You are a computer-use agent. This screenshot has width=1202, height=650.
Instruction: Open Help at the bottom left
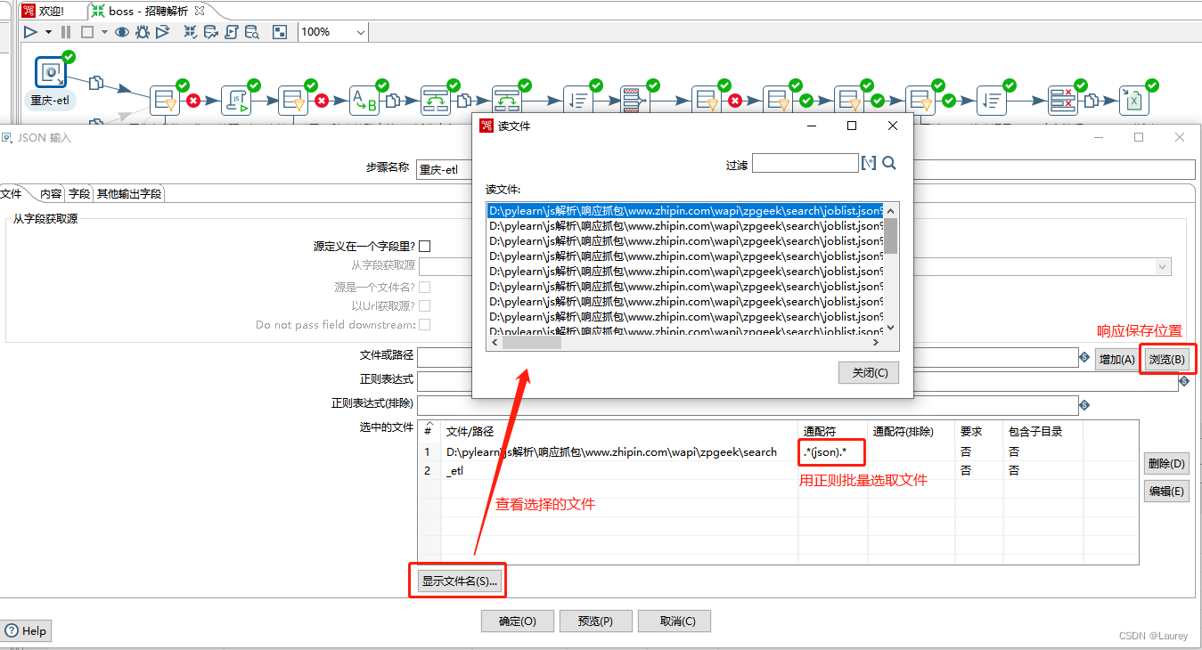[x=25, y=630]
